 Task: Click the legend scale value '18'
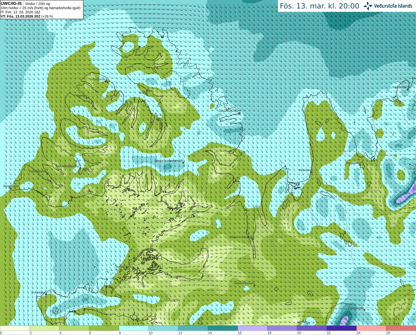269,333
